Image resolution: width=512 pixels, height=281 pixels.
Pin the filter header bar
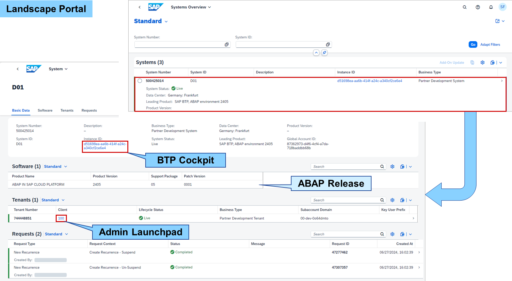(324, 53)
